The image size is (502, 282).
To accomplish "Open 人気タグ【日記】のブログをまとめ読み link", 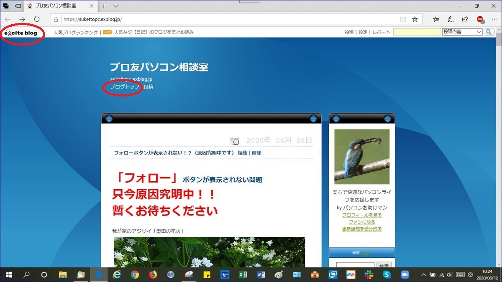I will (154, 32).
